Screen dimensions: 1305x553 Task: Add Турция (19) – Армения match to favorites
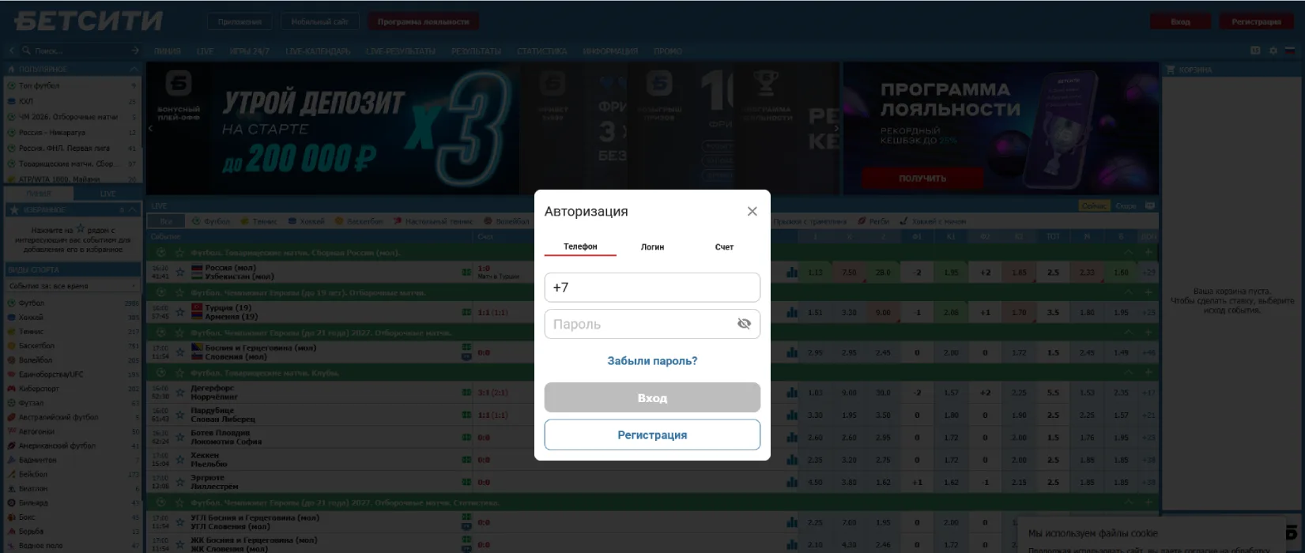pyautogui.click(x=180, y=312)
